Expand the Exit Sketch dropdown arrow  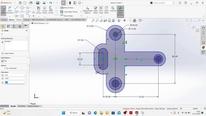3,17
